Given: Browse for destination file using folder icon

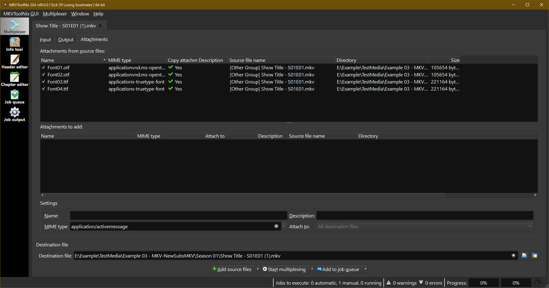Looking at the screenshot, I should click(x=524, y=255).
